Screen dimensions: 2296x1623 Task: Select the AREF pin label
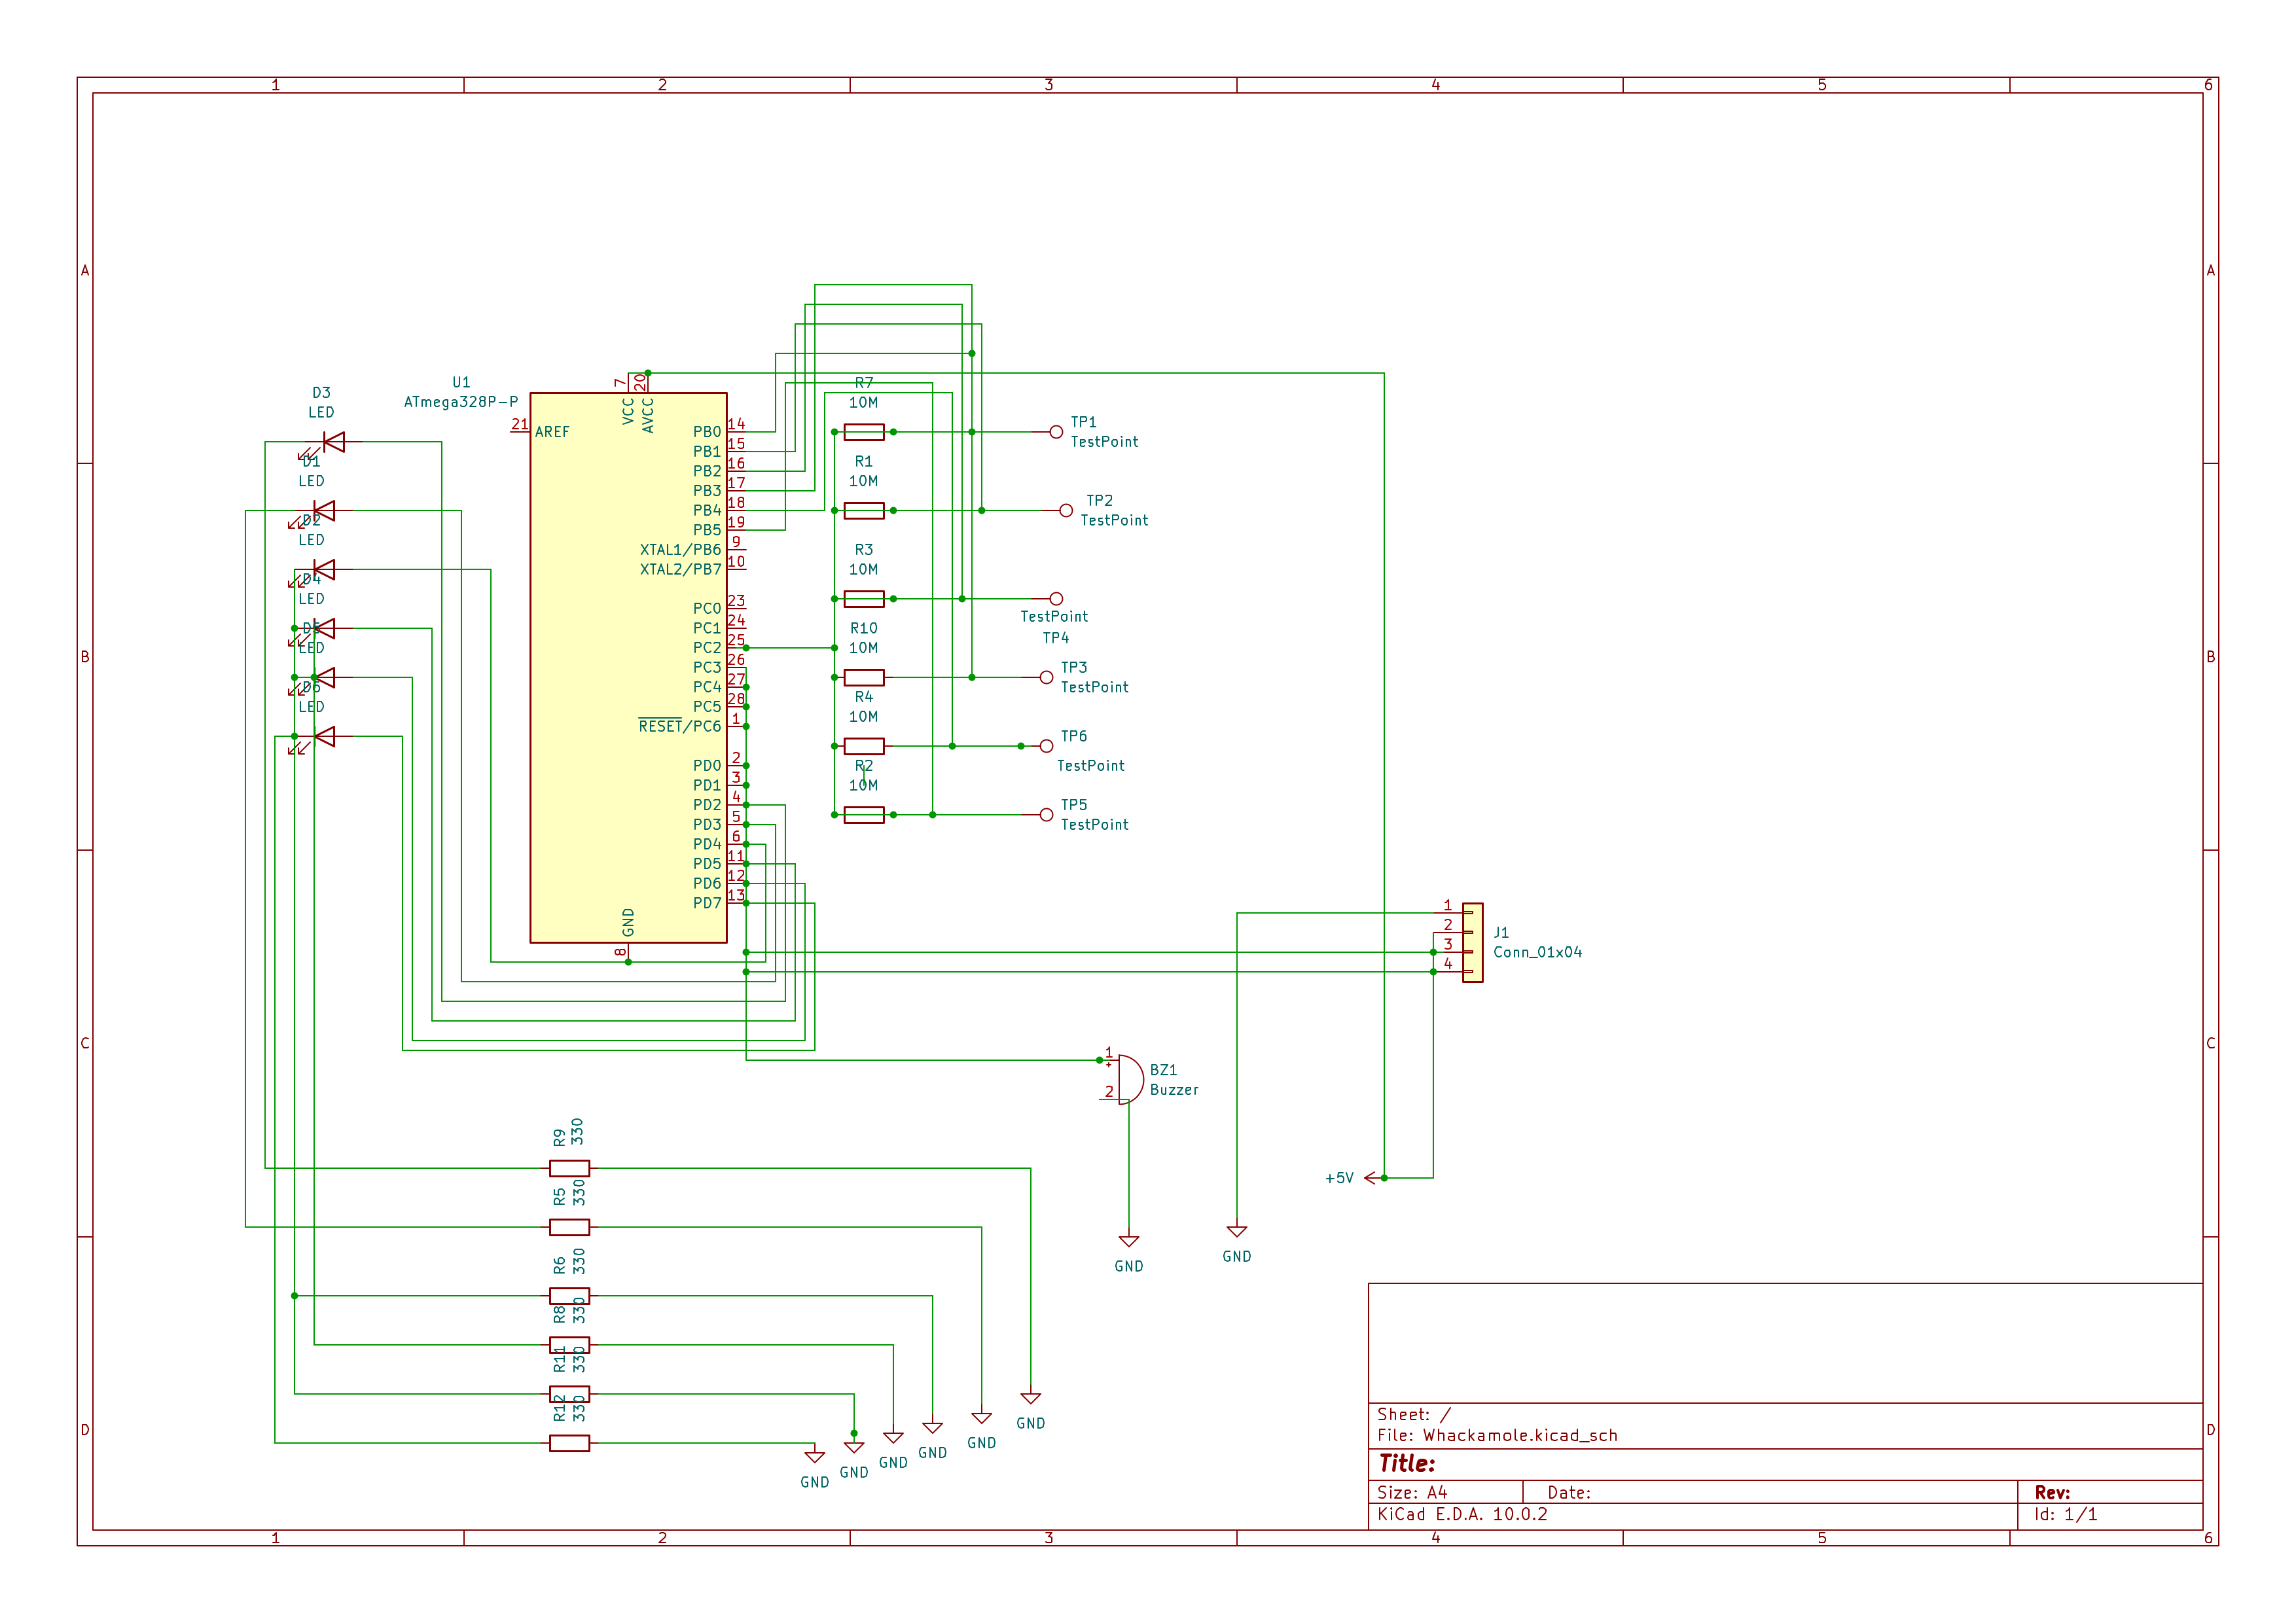(x=552, y=432)
